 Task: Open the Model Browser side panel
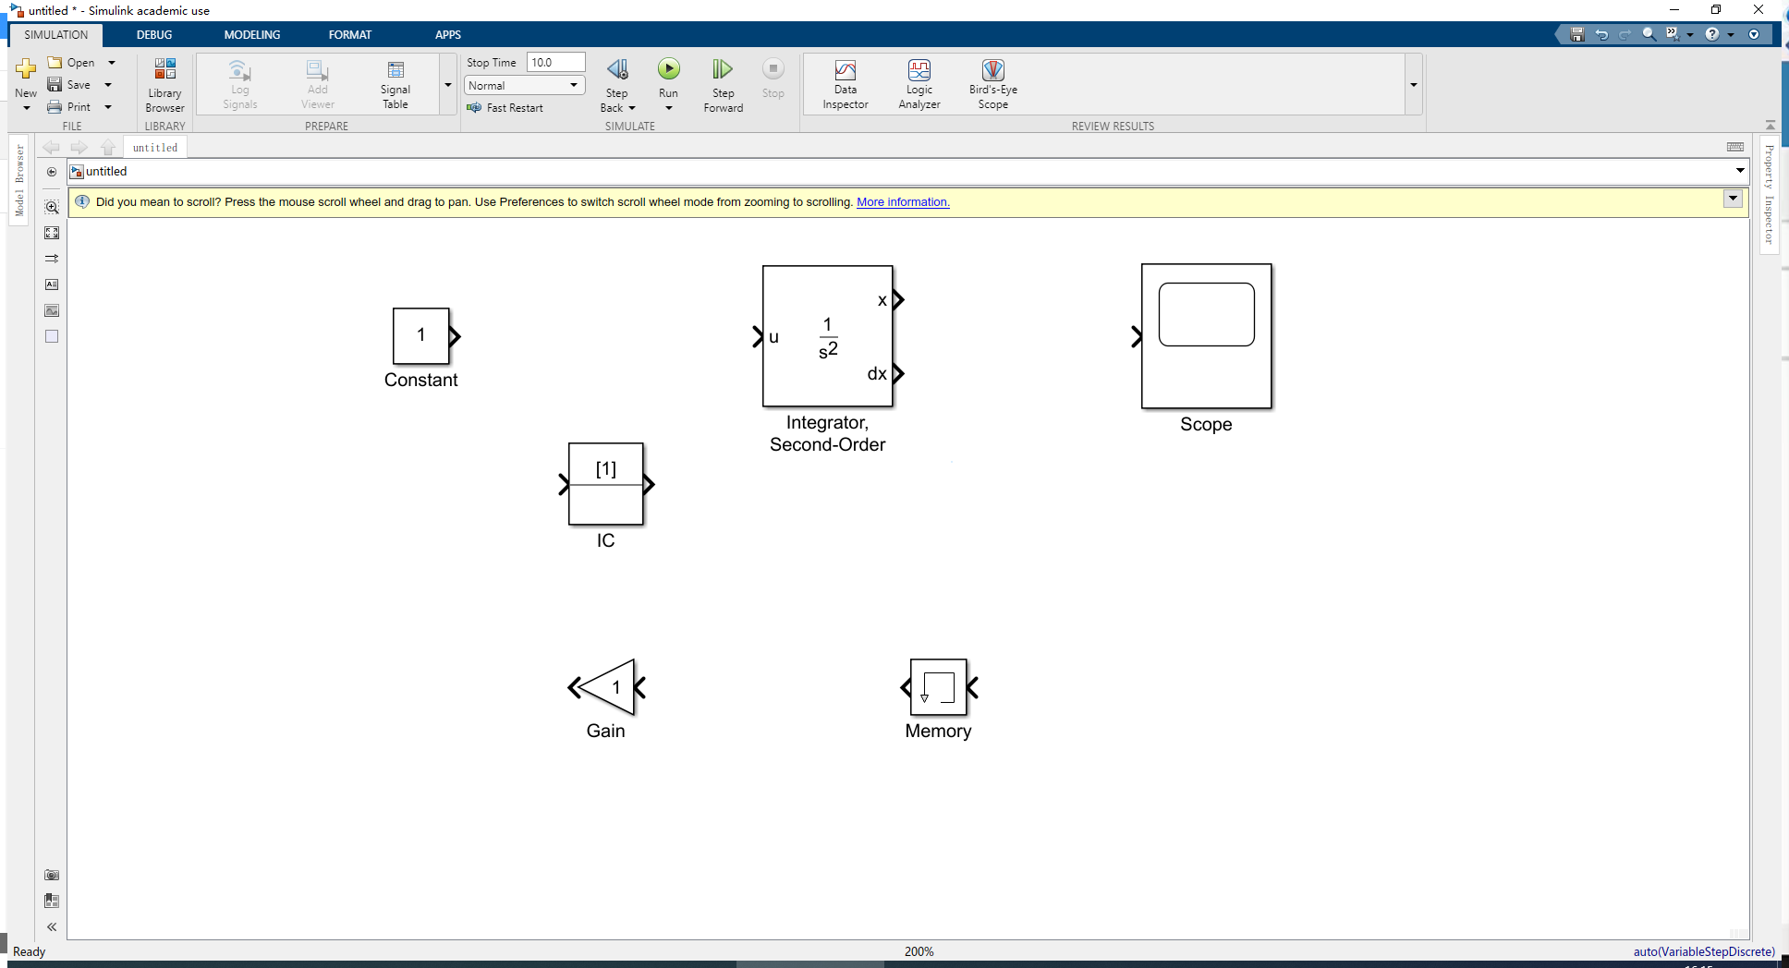(19, 180)
